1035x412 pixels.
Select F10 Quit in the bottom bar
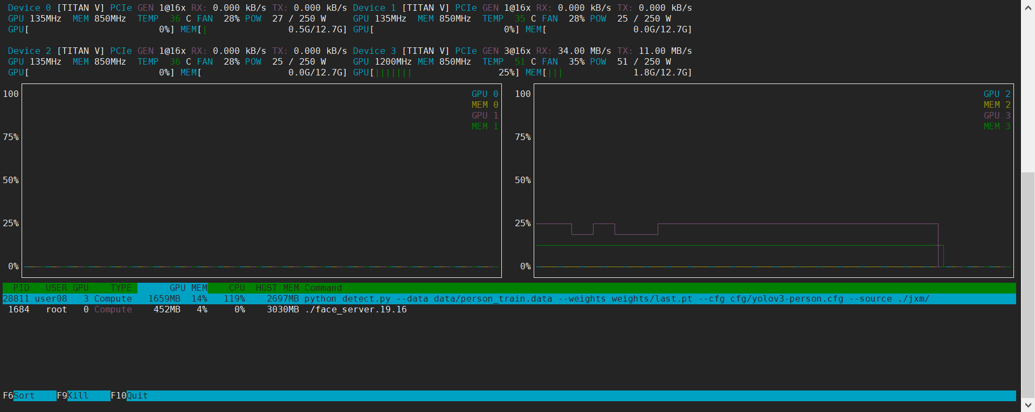click(x=129, y=396)
